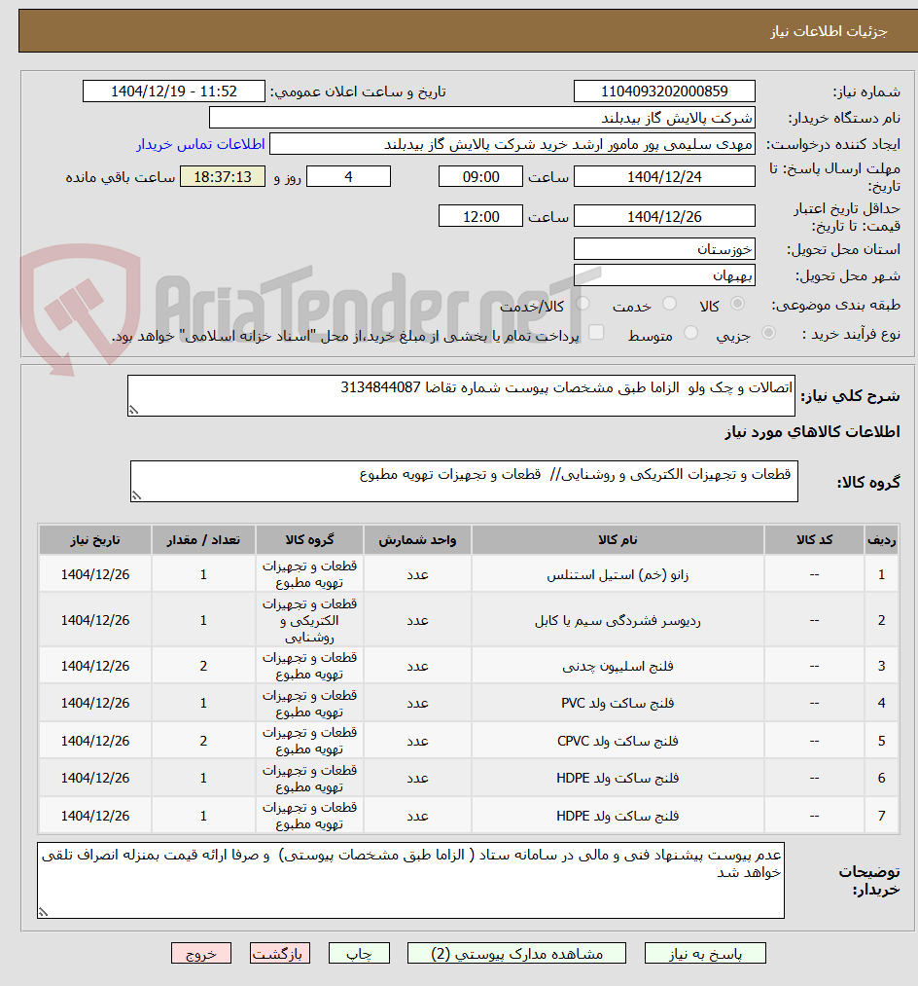The height and width of the screenshot is (986, 918).
Task: Click the بازگشت back button
Action: [x=280, y=953]
